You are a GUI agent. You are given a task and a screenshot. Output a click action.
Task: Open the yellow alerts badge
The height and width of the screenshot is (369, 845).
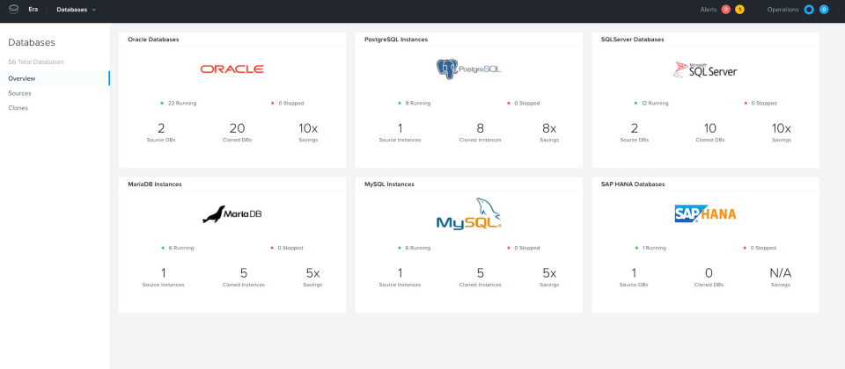pyautogui.click(x=740, y=10)
